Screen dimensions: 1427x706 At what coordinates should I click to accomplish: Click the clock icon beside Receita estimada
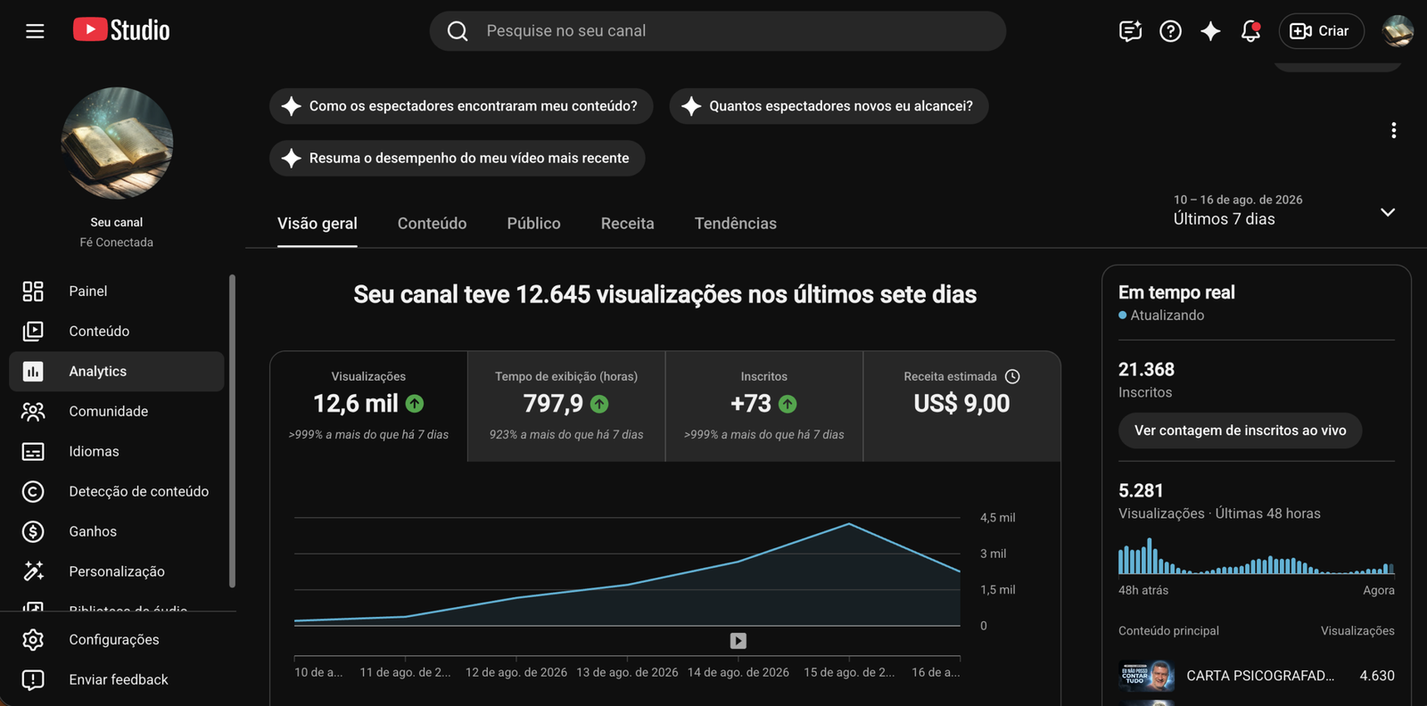[1012, 377]
